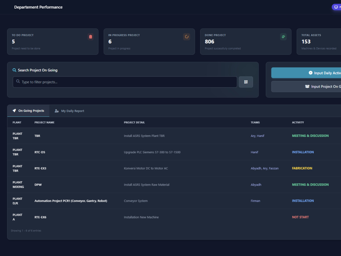
Task: Sort by the PLANT column header
Action: point(17,122)
